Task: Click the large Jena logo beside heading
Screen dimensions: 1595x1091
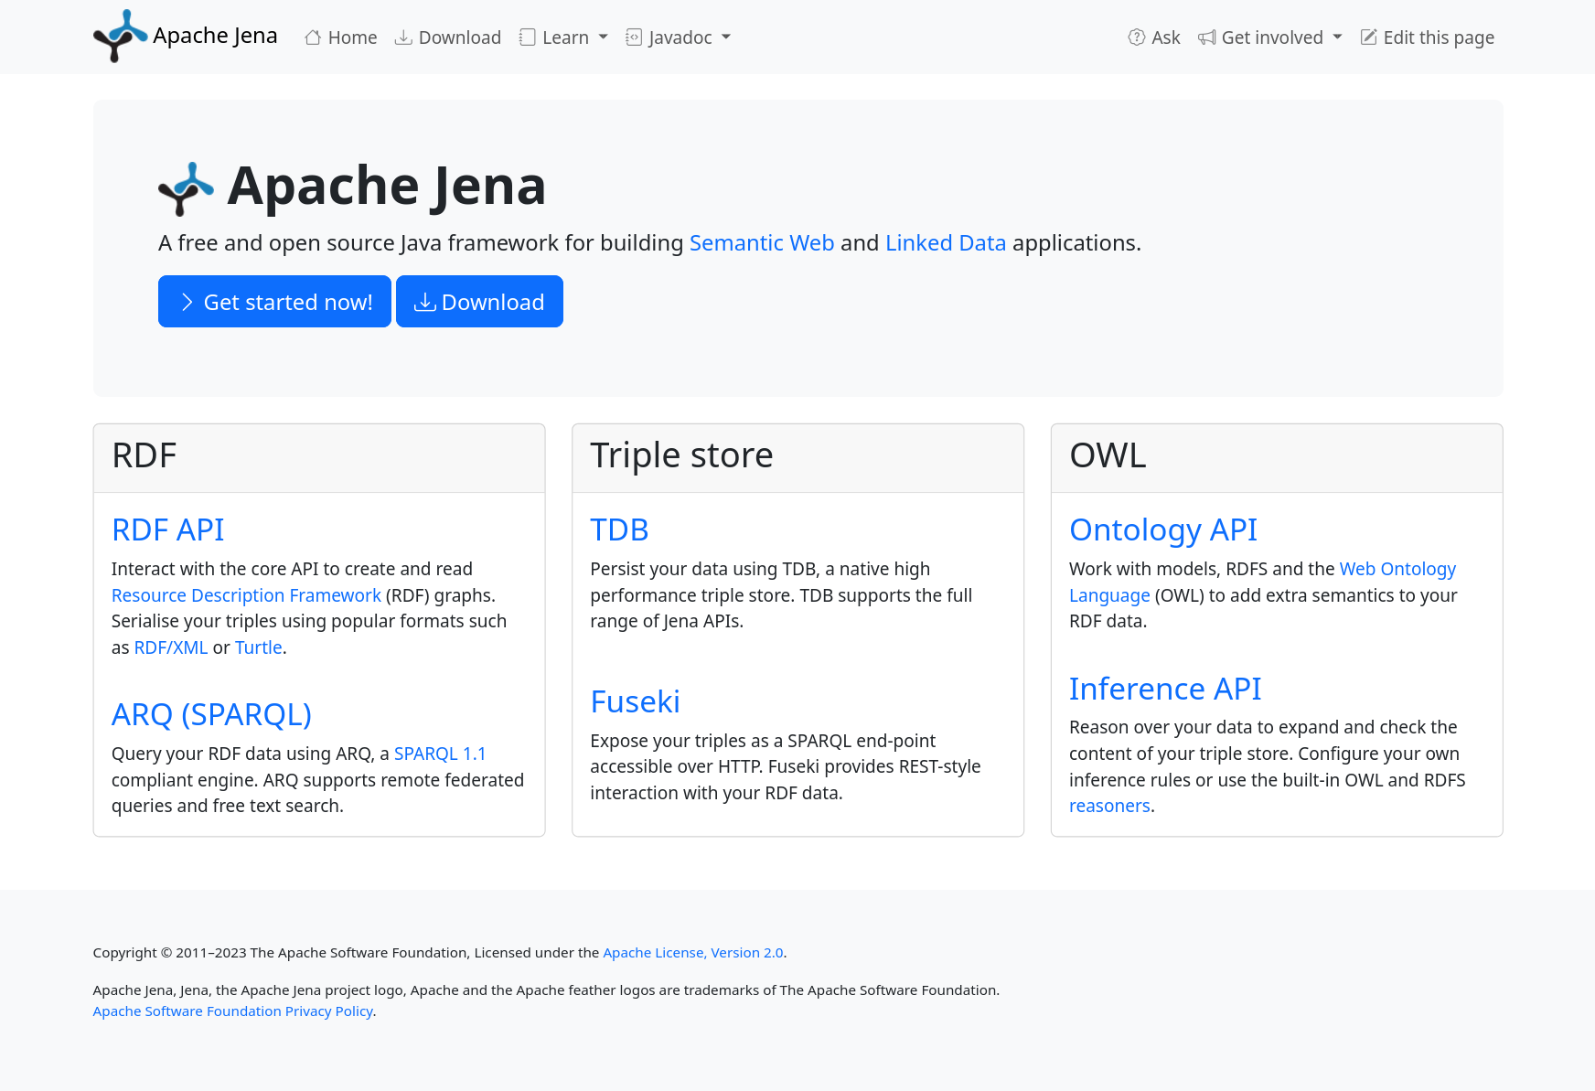Action: [x=186, y=188]
